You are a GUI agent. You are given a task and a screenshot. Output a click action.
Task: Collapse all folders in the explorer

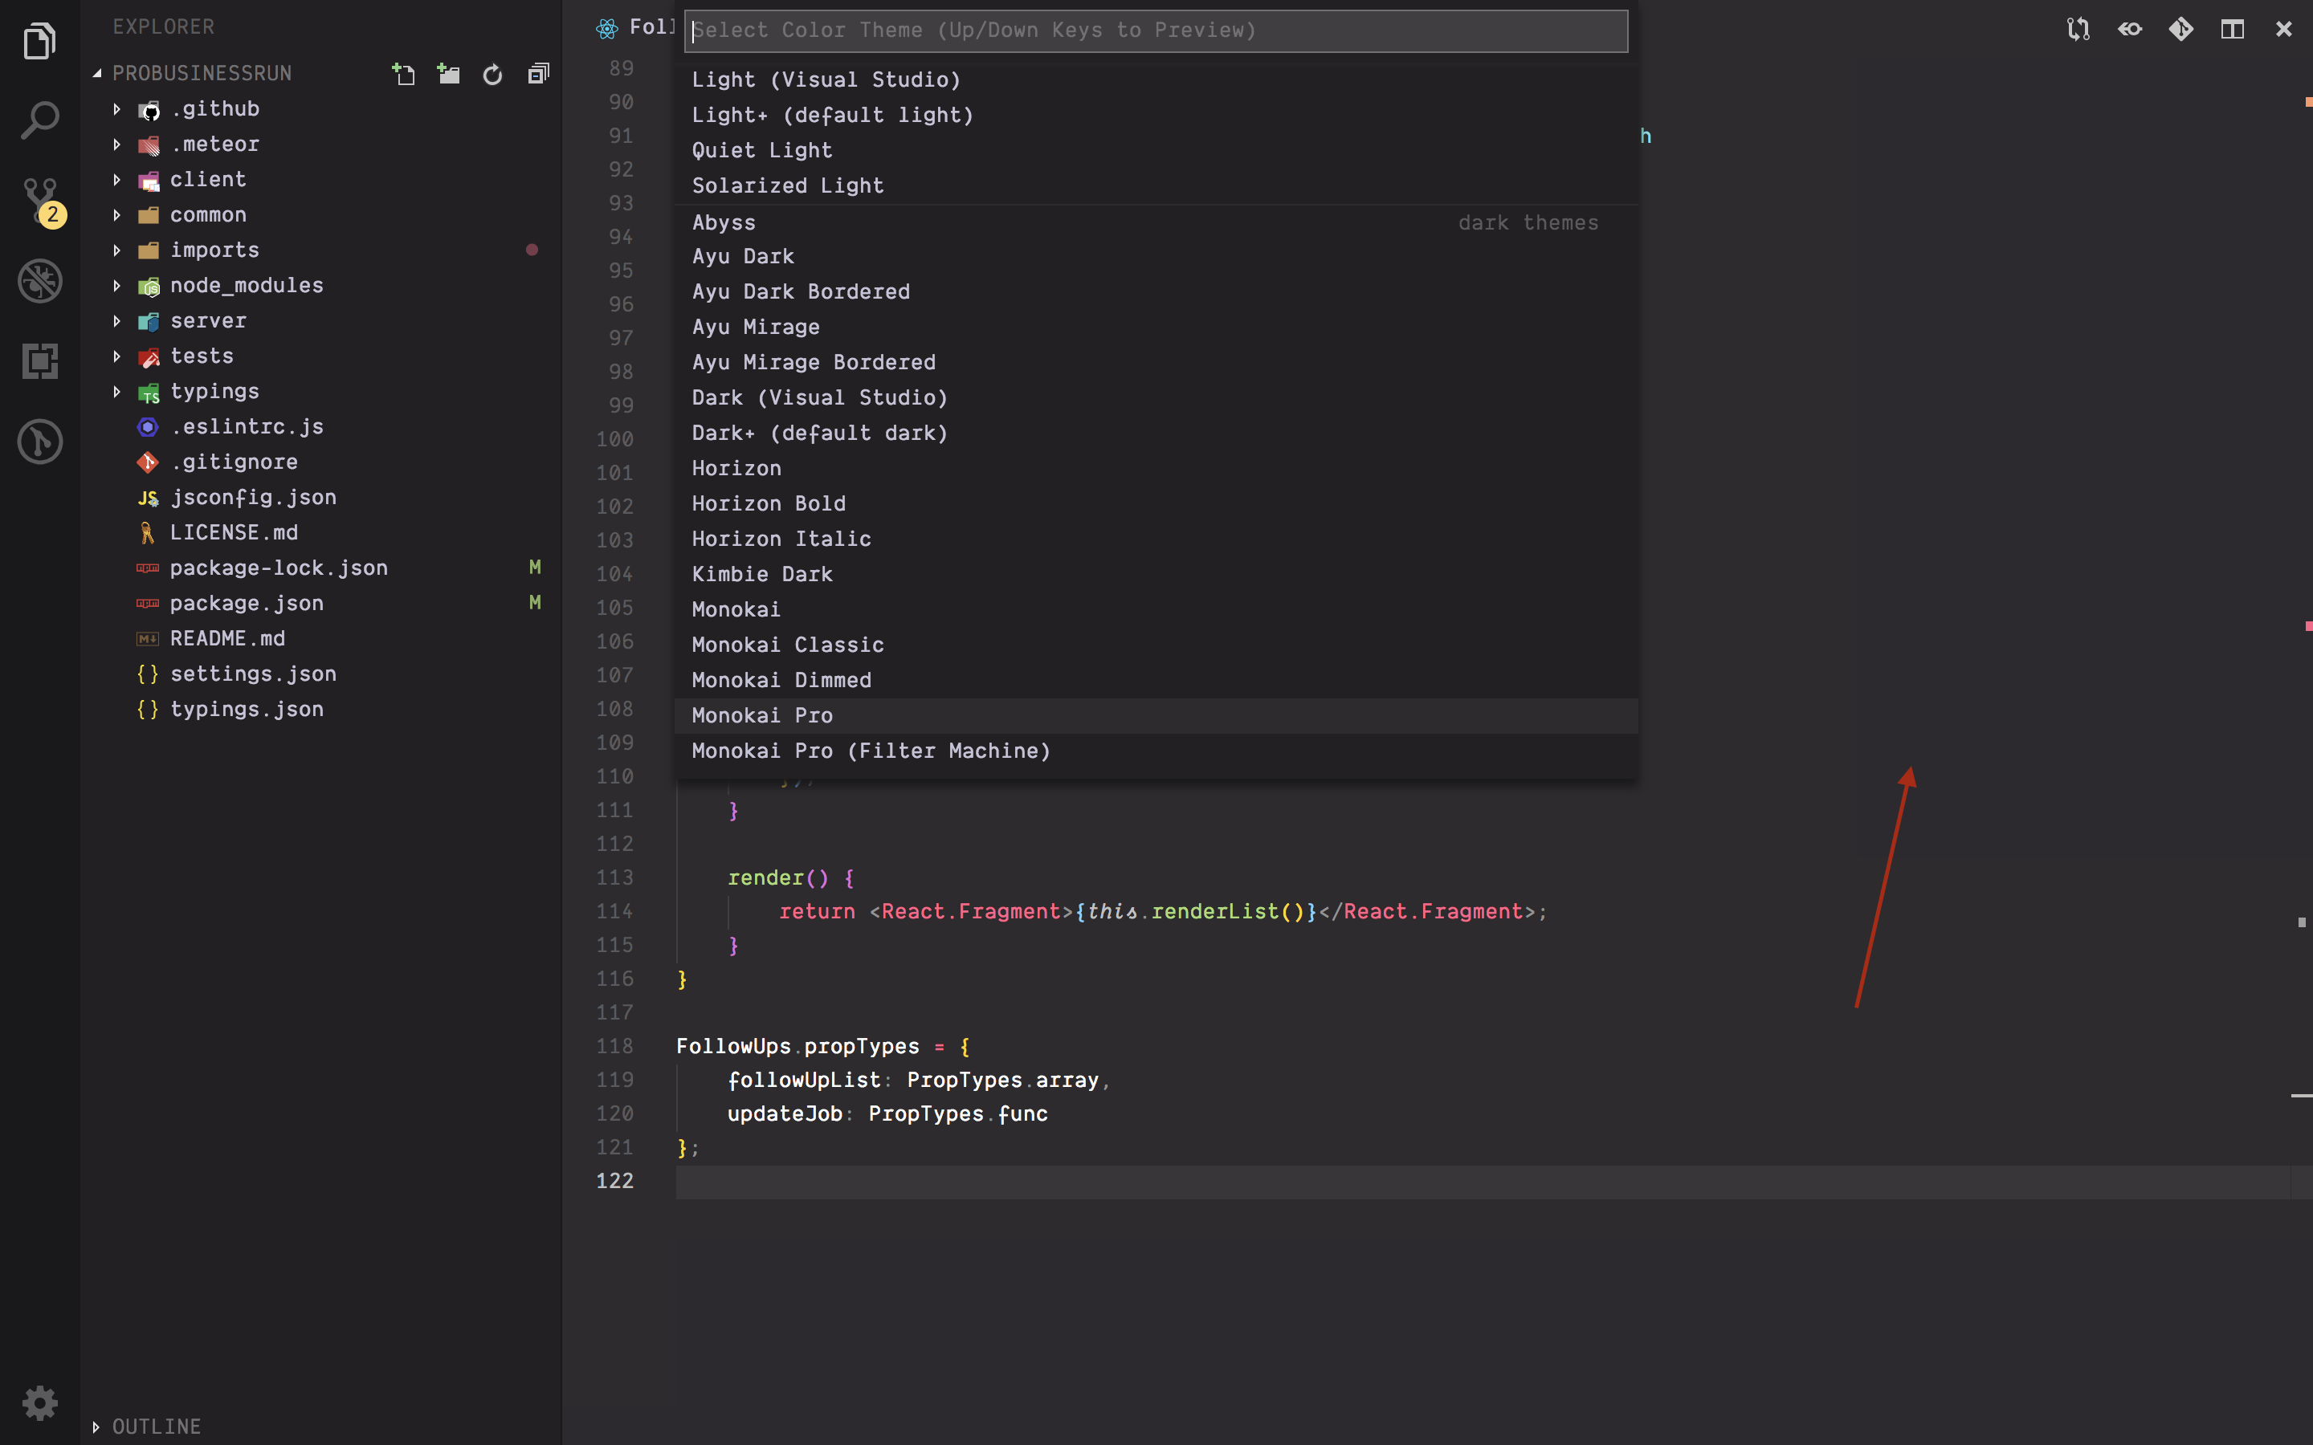coord(538,74)
